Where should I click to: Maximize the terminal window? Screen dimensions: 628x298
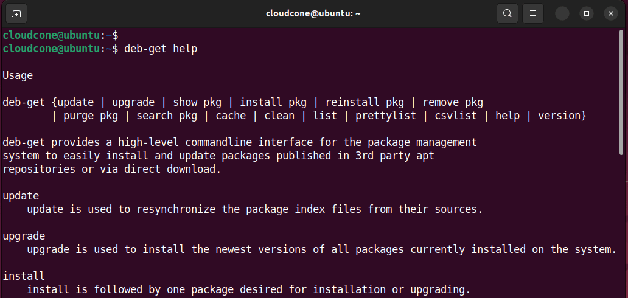pos(587,13)
